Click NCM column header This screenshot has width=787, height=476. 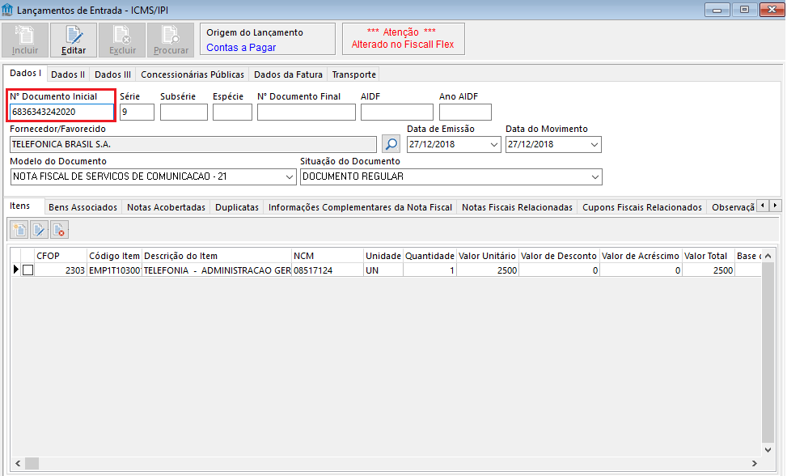(328, 256)
